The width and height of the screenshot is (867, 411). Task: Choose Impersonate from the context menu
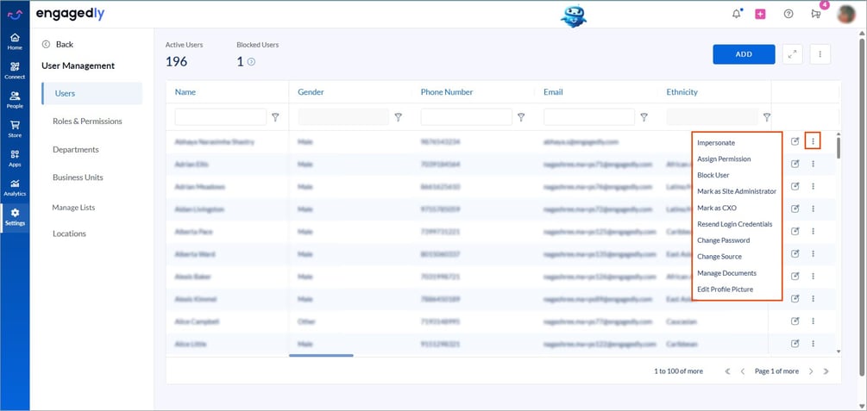point(716,142)
